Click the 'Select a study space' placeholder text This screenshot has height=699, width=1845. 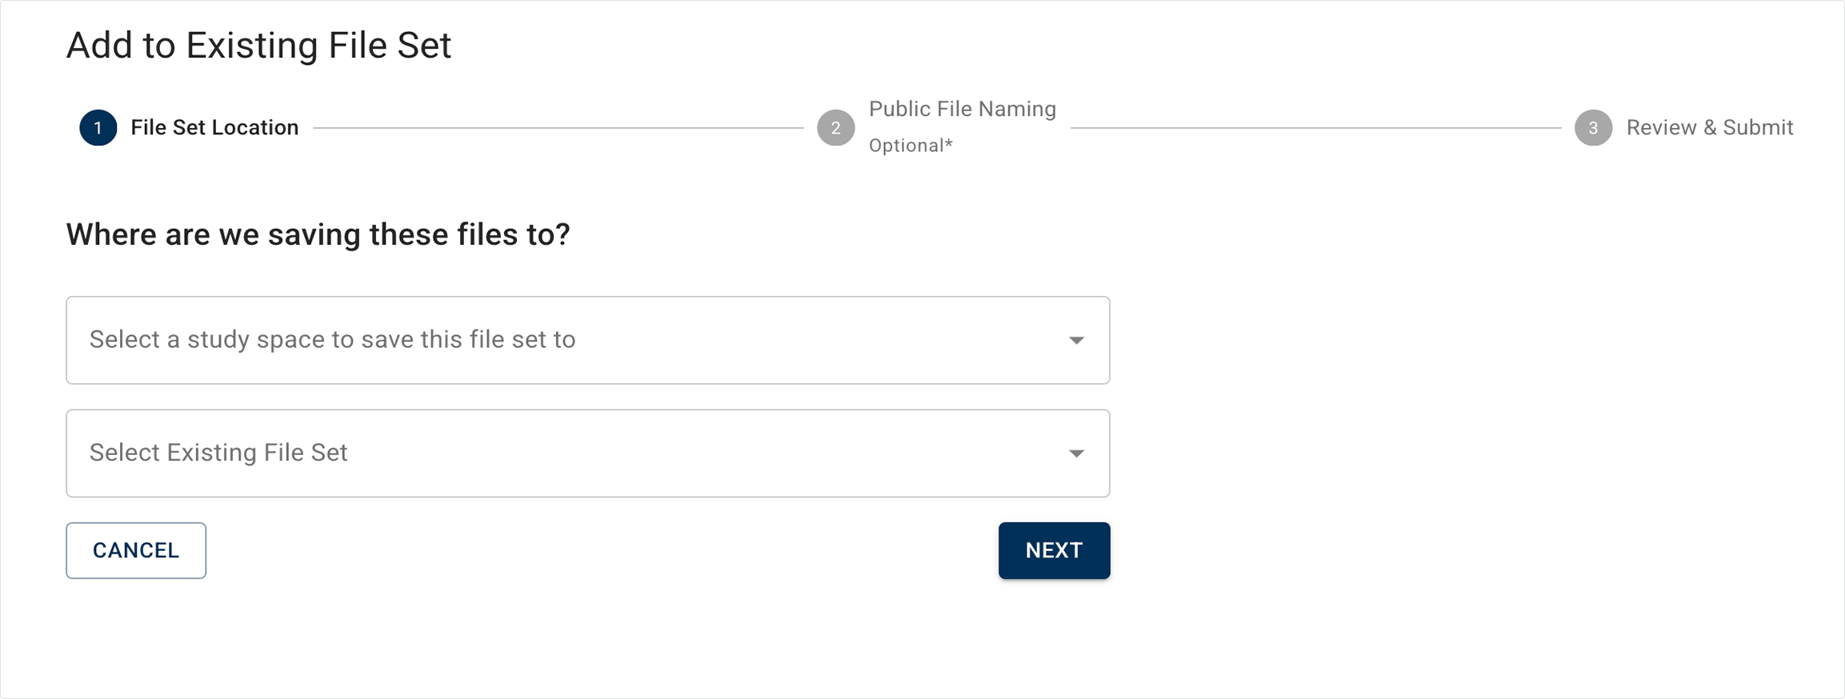(332, 340)
